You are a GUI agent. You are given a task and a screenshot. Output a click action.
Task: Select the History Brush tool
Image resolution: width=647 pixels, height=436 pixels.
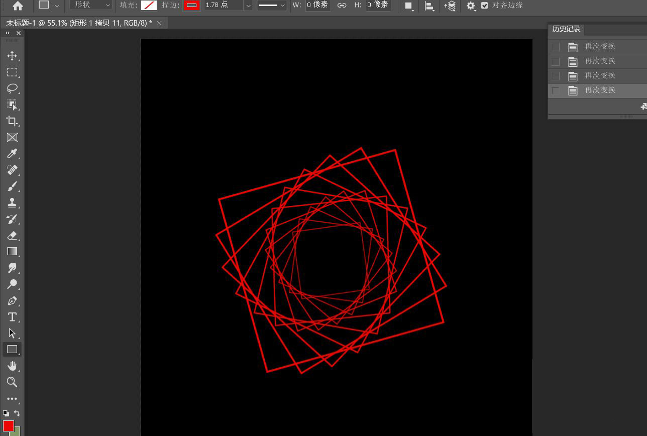point(12,219)
